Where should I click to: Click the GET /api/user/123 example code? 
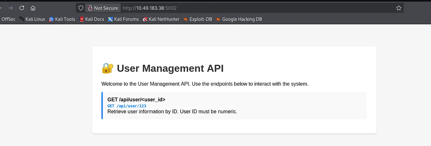coord(127,106)
